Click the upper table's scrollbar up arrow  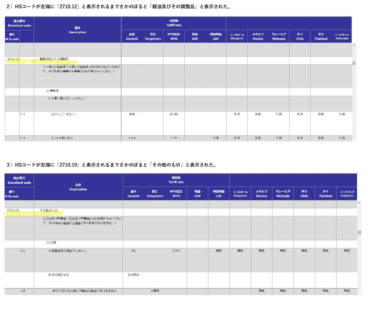[x=354, y=46]
